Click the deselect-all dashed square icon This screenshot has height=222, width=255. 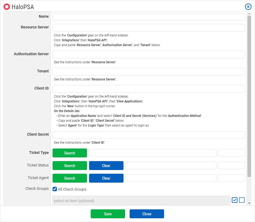click(x=242, y=200)
